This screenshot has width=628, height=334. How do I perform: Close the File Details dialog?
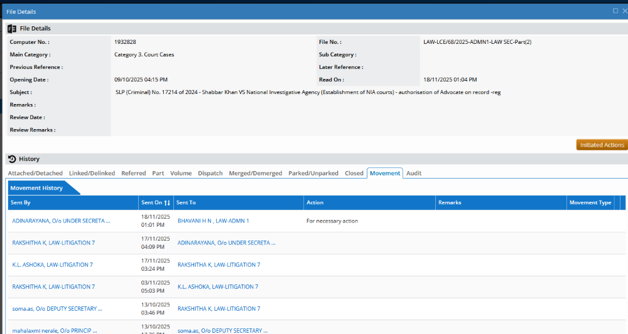tap(624, 11)
